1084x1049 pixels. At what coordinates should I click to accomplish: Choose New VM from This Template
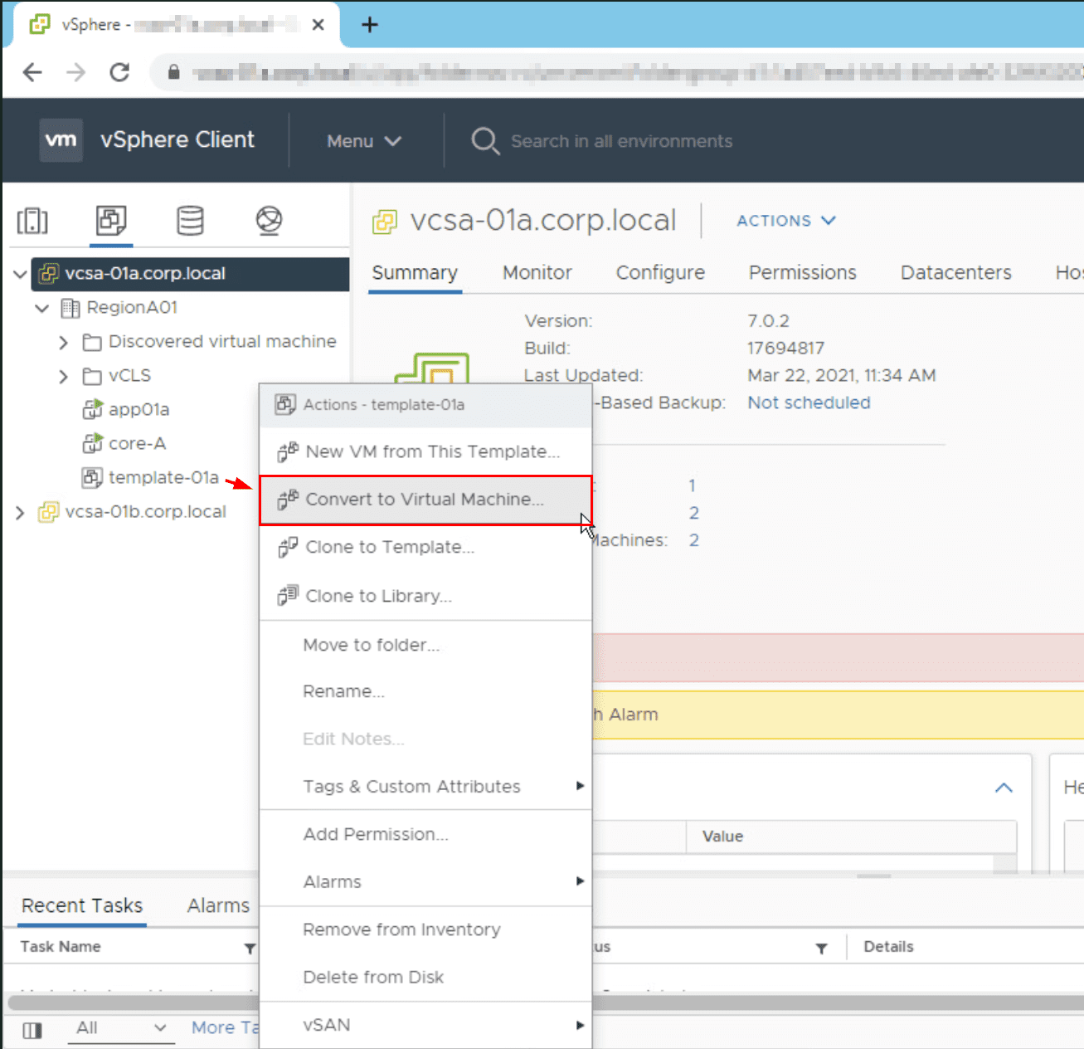pos(425,451)
